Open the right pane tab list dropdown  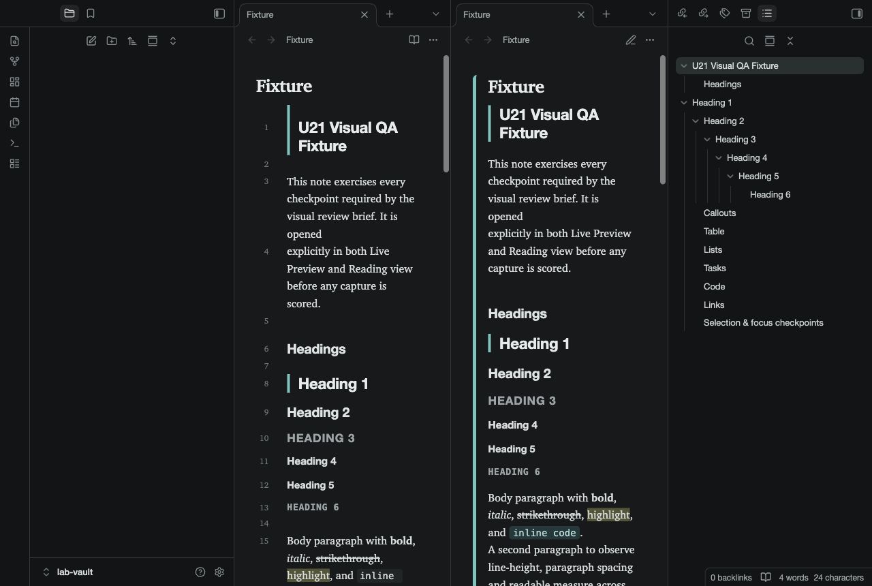click(x=653, y=14)
